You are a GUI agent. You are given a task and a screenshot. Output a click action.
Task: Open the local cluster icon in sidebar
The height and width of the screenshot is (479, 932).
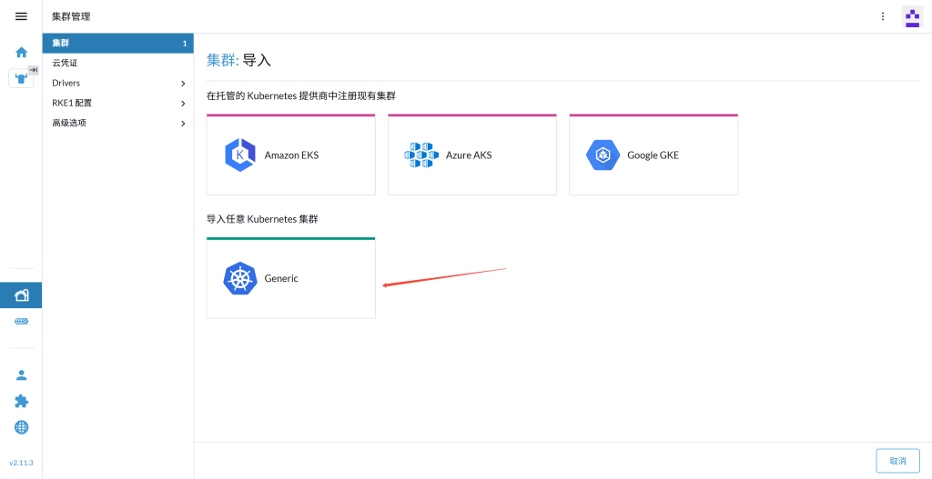(x=21, y=78)
